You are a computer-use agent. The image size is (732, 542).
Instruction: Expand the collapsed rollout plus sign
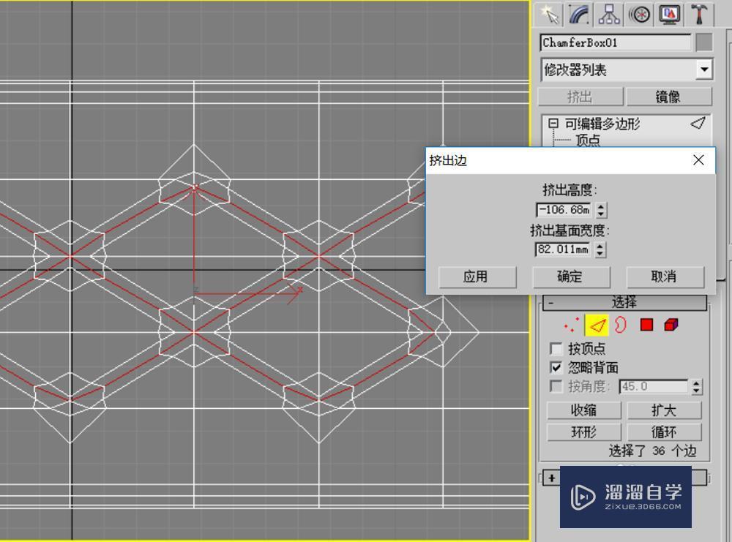coord(552,478)
